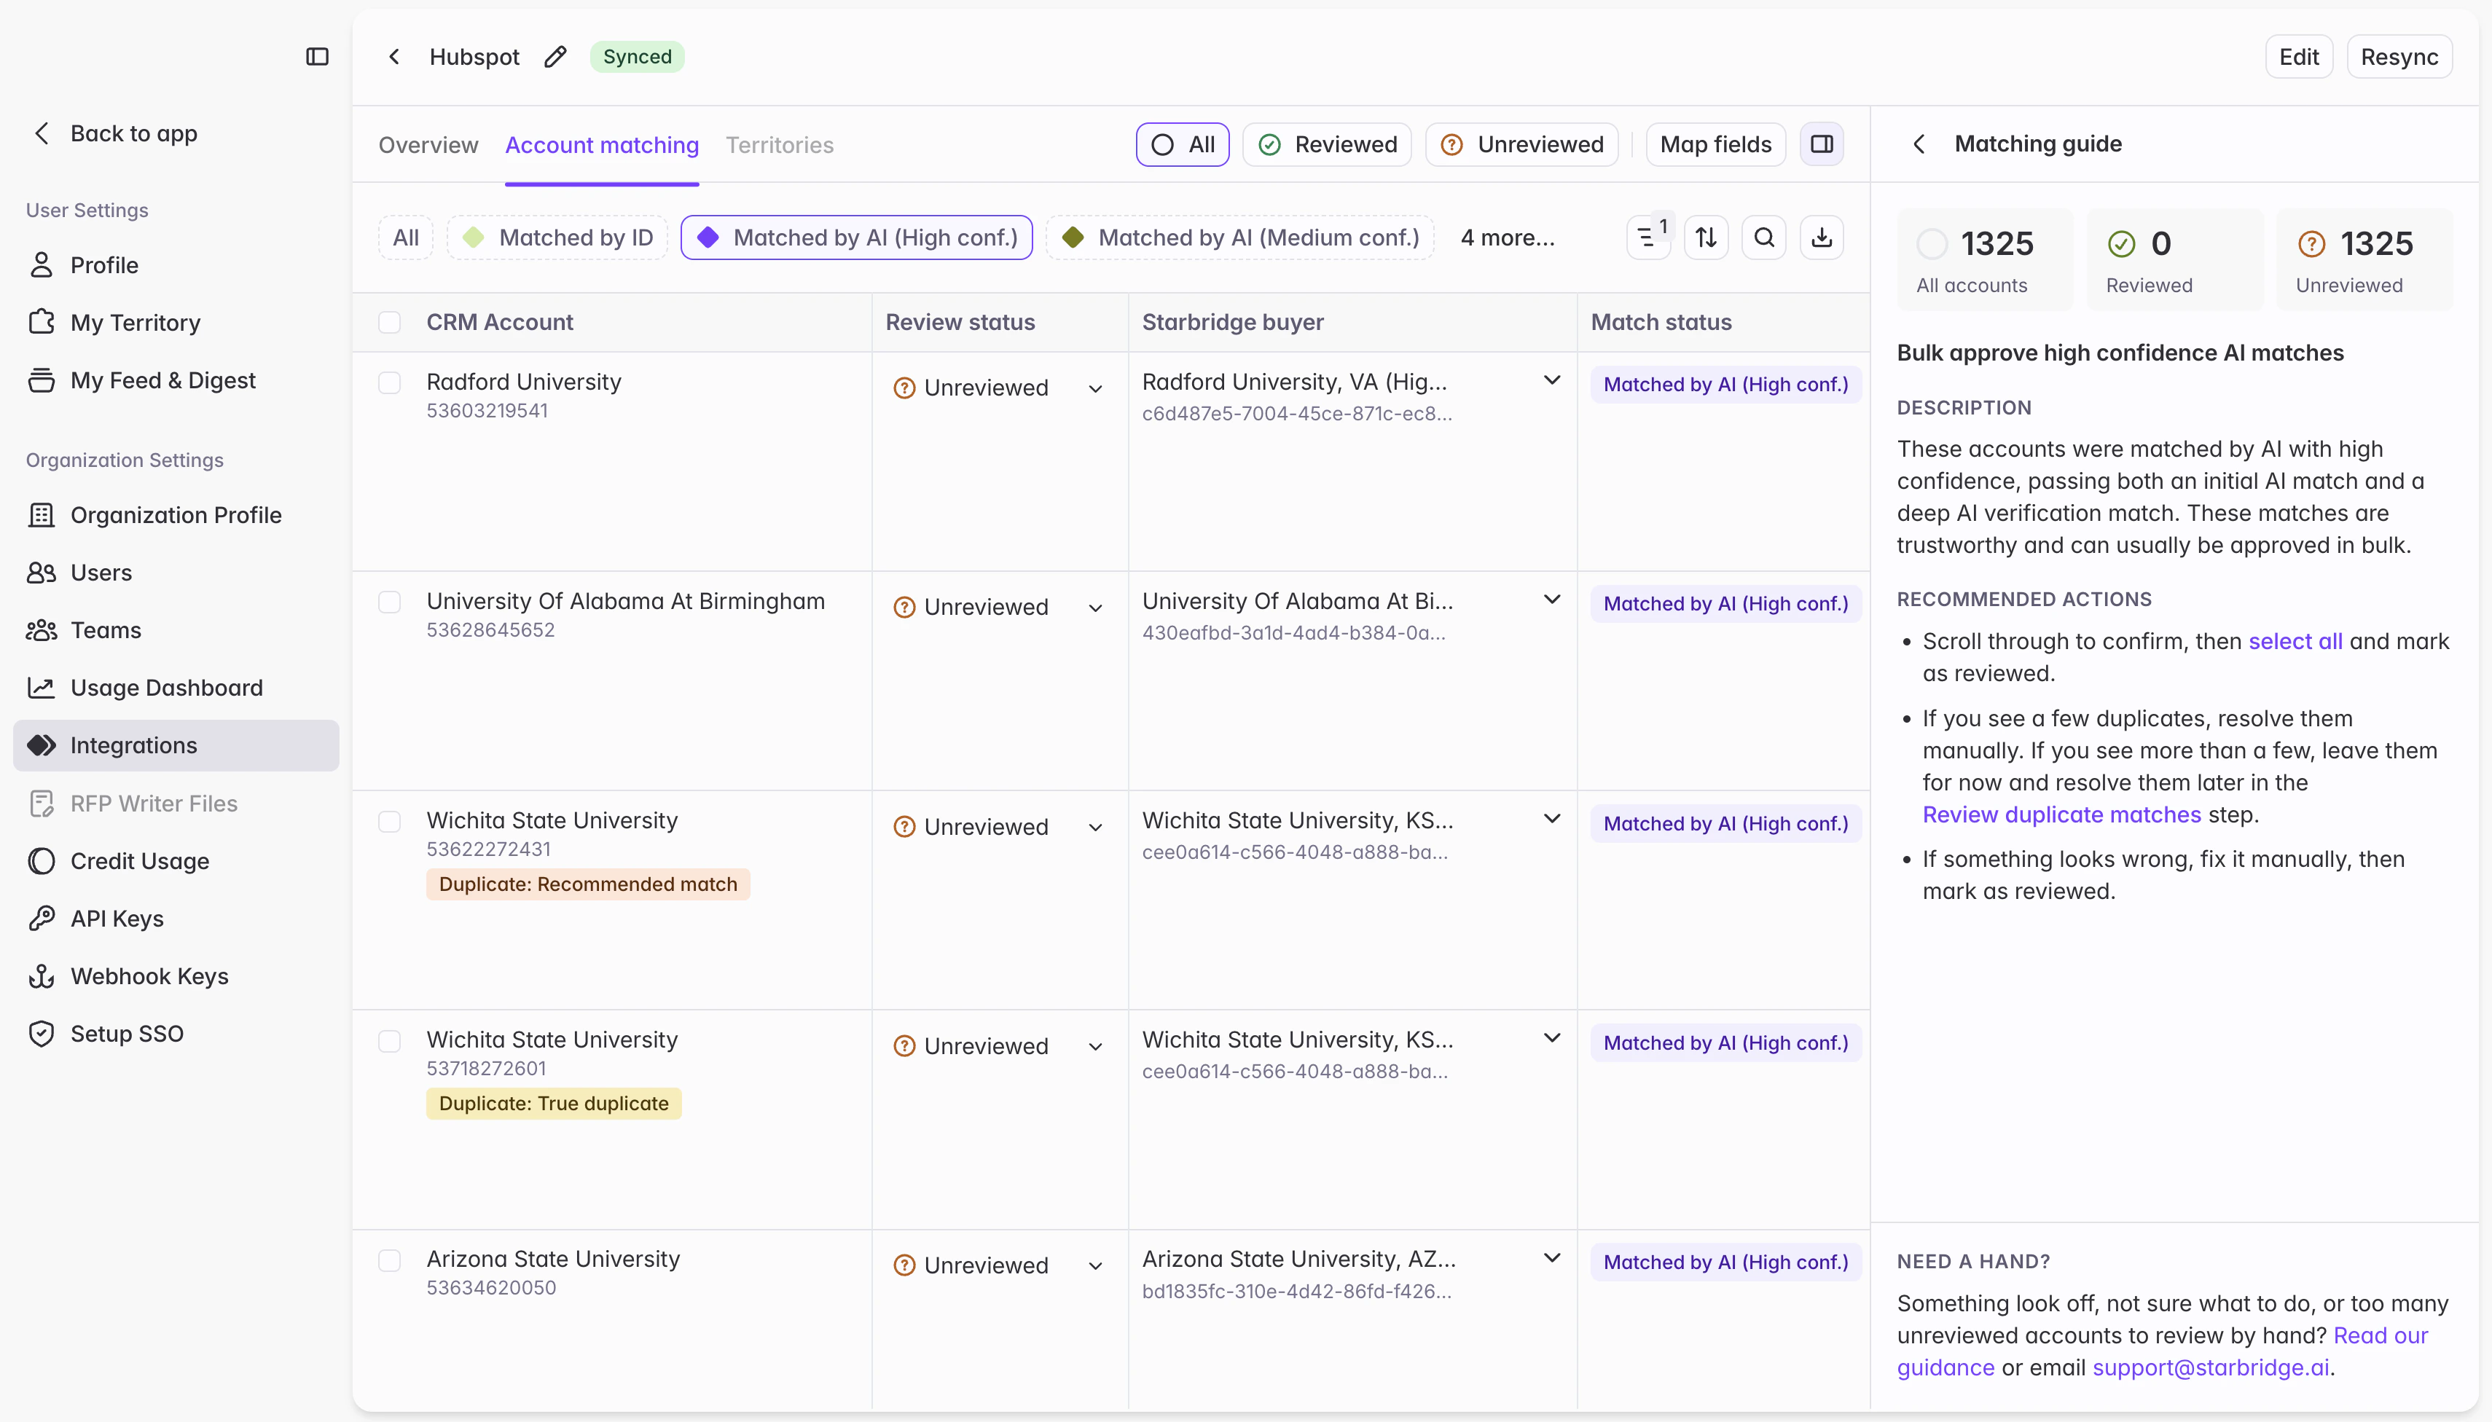
Task: Open My Territory in sidebar
Action: (x=176, y=322)
